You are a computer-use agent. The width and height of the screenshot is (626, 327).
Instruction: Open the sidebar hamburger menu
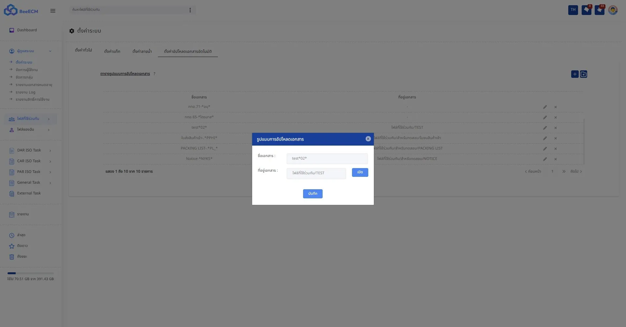tap(53, 10)
